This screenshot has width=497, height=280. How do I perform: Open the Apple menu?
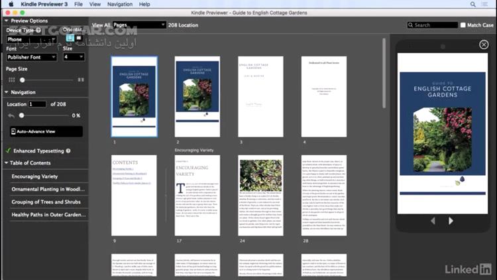tap(11, 4)
